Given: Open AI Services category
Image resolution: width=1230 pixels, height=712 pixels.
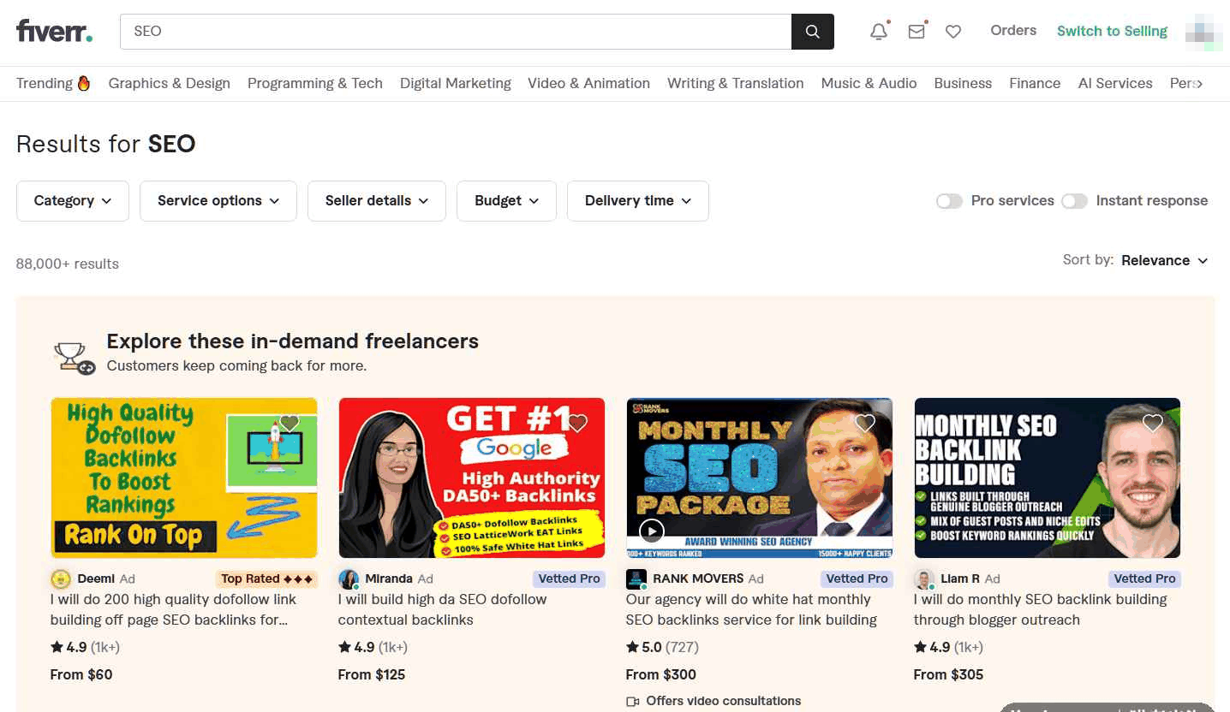Looking at the screenshot, I should [x=1115, y=83].
